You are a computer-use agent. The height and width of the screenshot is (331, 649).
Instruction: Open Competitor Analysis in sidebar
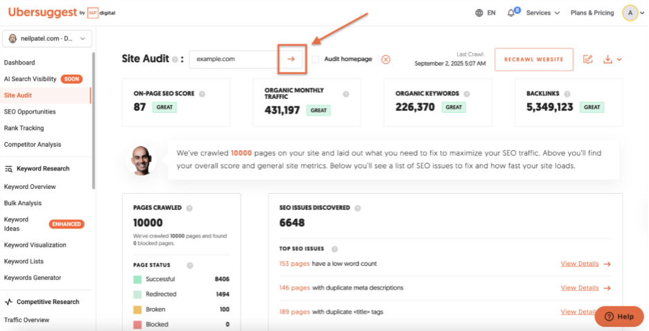click(x=33, y=145)
